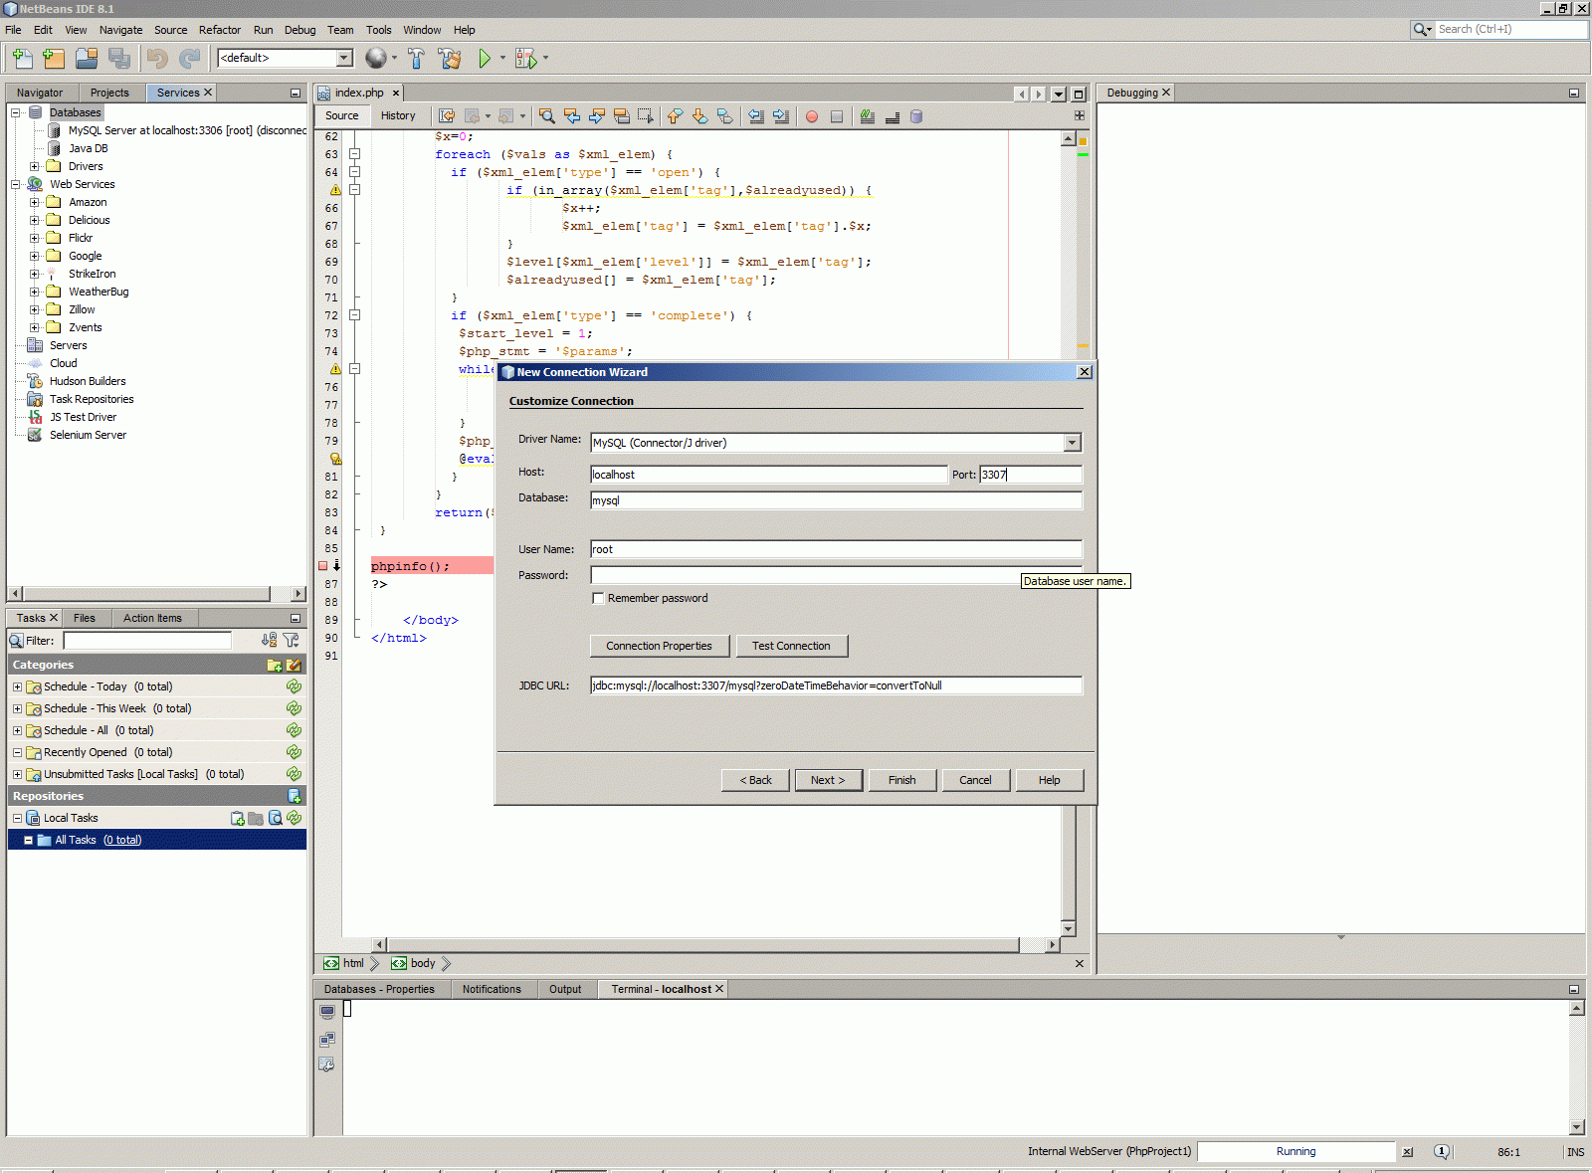
Task: Click the Search (Ctrl+I) field
Action: (x=1511, y=30)
